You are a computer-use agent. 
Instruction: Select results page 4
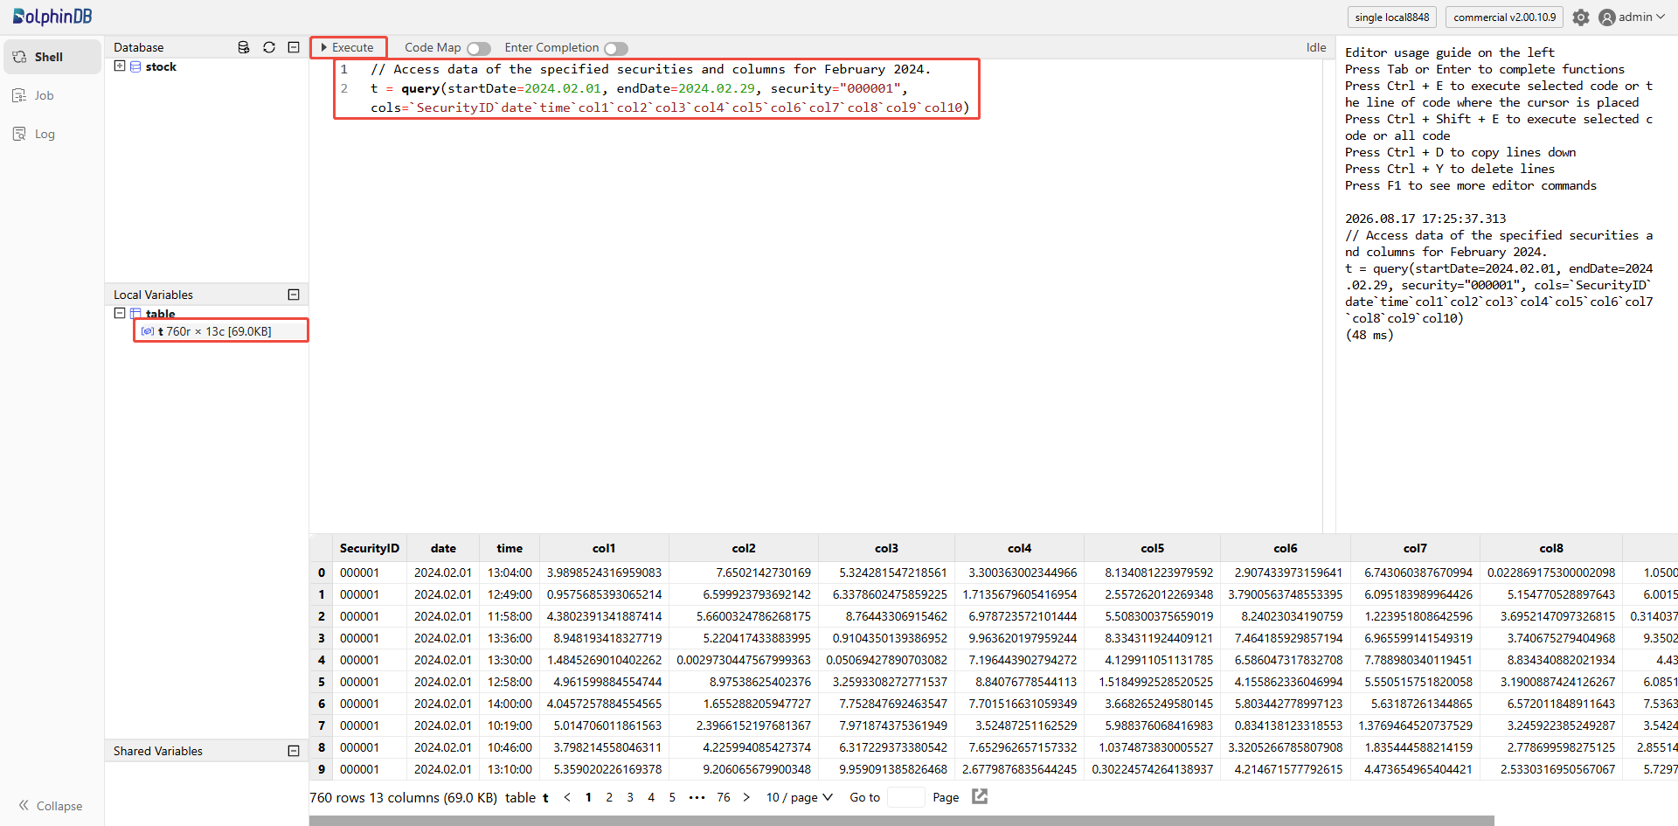[651, 797]
